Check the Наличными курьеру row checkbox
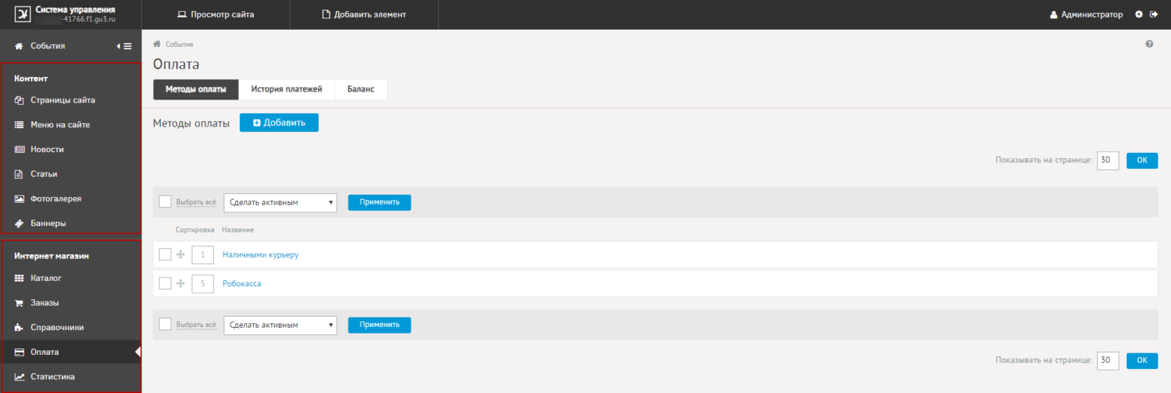This screenshot has height=393, width=1171. (x=165, y=255)
